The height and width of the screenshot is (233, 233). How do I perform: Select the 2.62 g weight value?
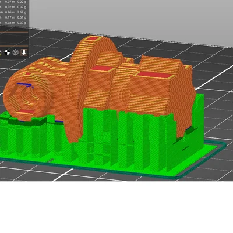click(x=22, y=12)
